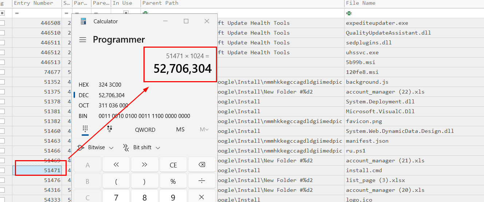This screenshot has width=484, height=202.
Task: Open the calculator navigation hamburger menu
Action: 83,40
